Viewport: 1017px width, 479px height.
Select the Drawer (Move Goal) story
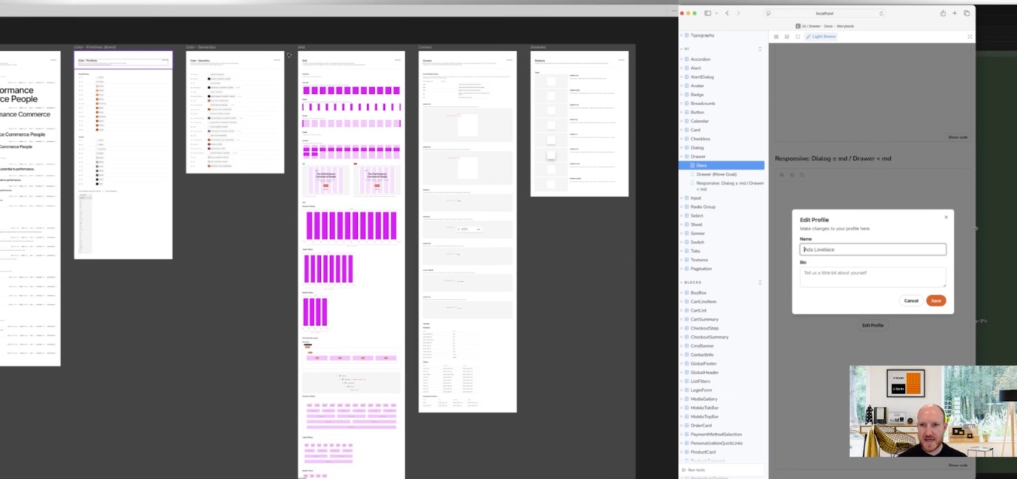pos(716,173)
